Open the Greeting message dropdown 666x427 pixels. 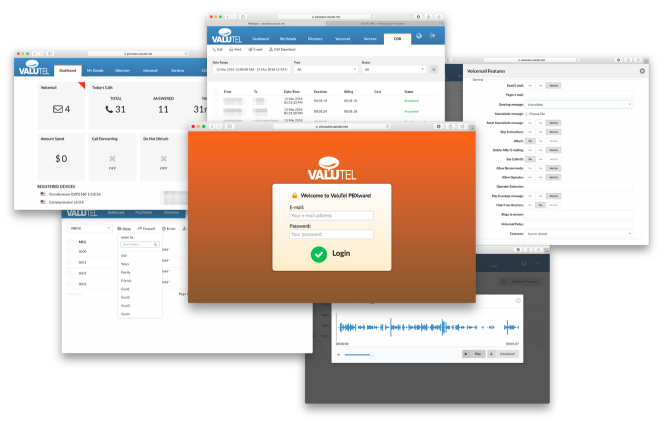[x=578, y=105]
